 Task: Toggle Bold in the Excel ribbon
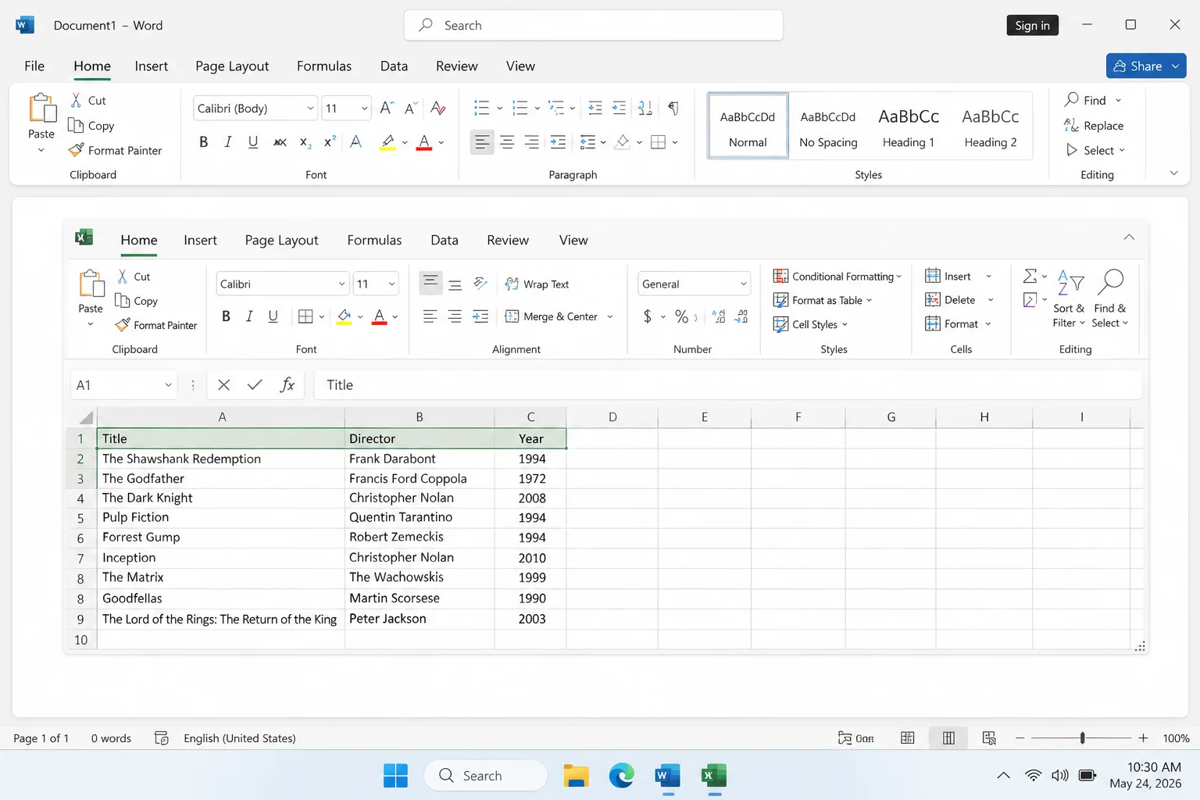pos(226,316)
